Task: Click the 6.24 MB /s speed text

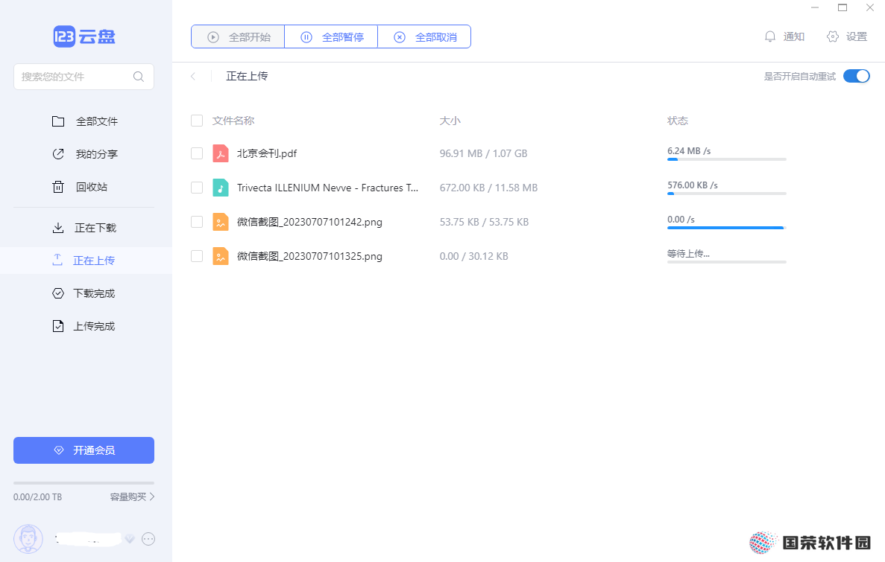Action: point(689,151)
